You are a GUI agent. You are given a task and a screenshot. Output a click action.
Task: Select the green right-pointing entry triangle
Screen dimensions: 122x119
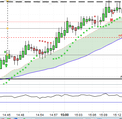click(x=5, y=52)
